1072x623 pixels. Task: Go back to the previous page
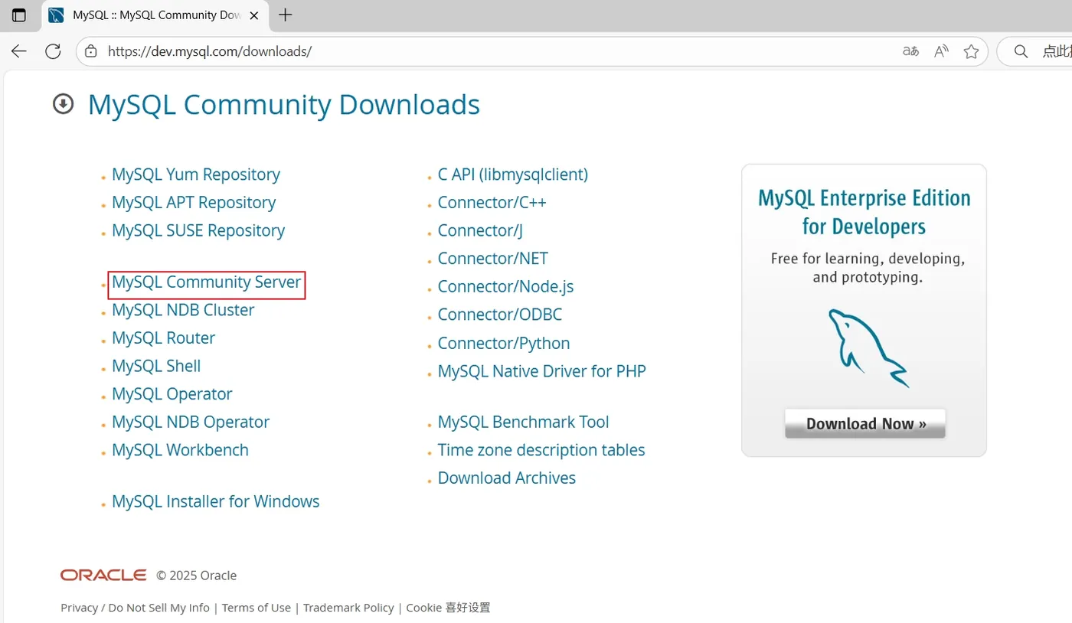(x=19, y=51)
